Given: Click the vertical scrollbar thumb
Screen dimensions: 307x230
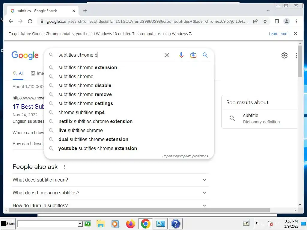Looking at the screenshot, I should point(300,61).
